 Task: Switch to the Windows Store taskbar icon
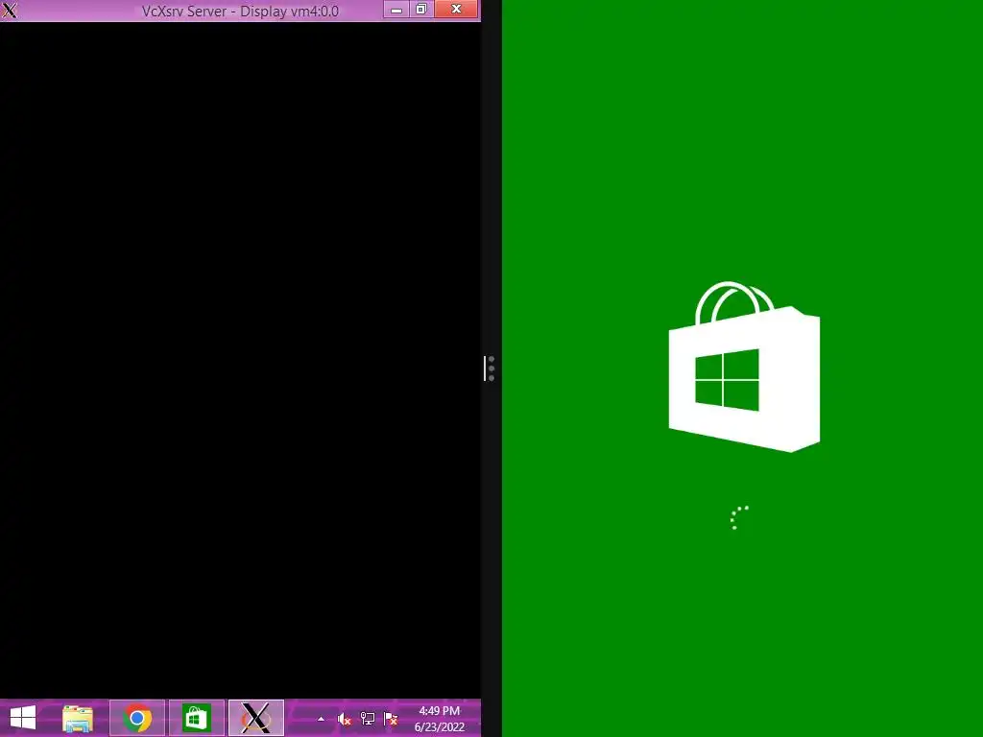point(197,718)
